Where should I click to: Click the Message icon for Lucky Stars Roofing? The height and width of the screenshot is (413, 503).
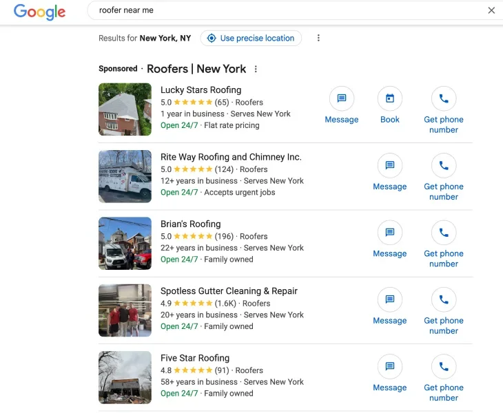click(342, 98)
